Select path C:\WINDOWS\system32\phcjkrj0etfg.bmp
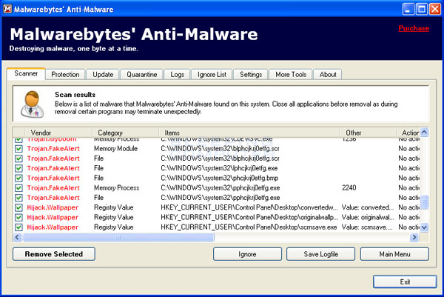 tap(220, 178)
